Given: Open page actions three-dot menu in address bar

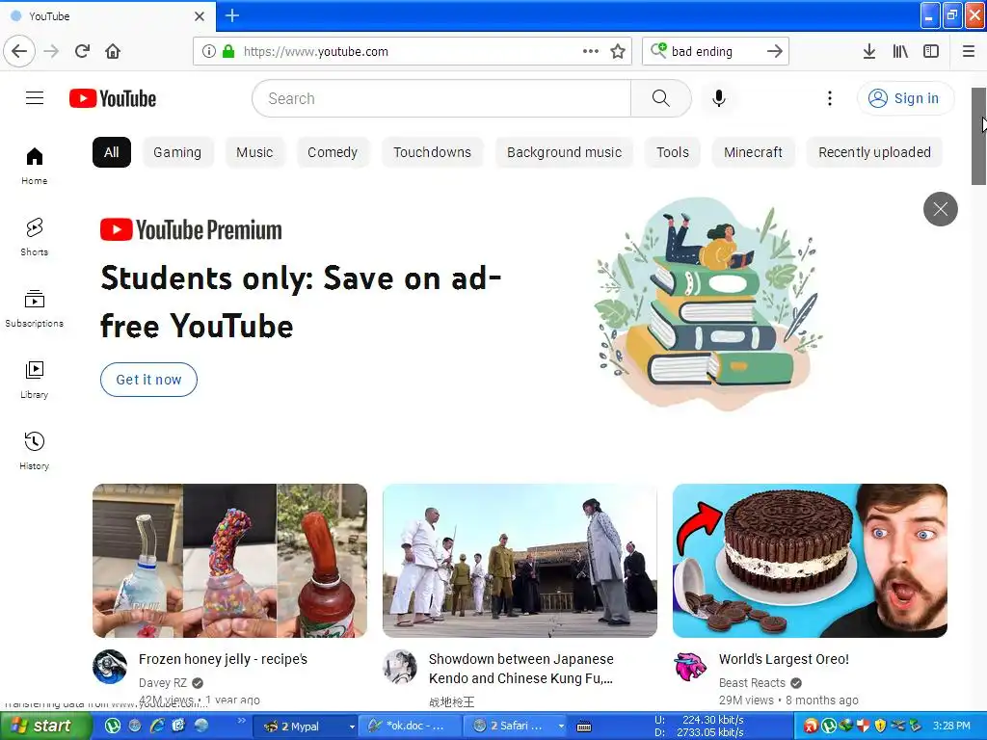Looking at the screenshot, I should (591, 51).
